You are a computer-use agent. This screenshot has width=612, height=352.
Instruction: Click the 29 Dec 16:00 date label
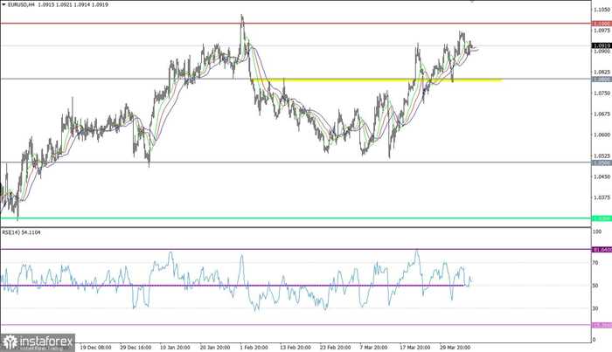[x=136, y=348]
